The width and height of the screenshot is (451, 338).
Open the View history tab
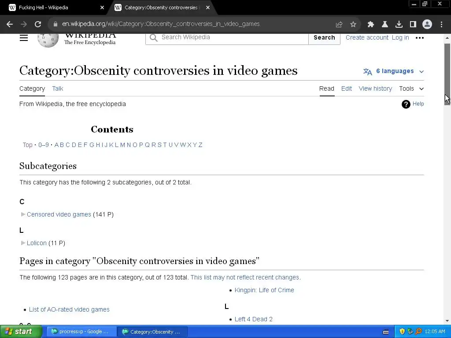tap(375, 88)
